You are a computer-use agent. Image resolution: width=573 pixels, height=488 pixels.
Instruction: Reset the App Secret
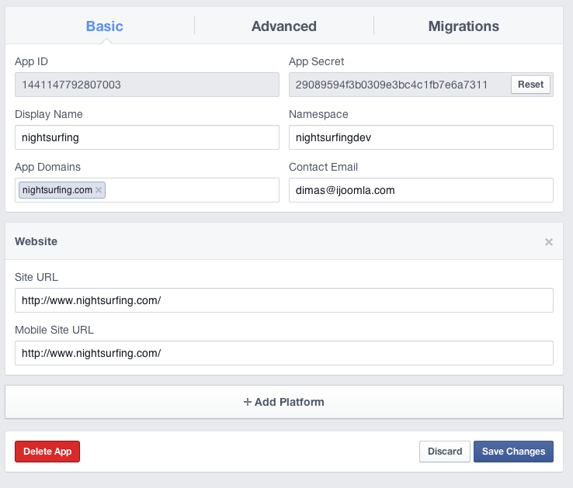530,85
